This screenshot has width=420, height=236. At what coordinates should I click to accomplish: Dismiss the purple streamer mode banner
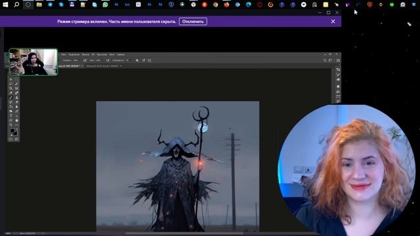pyautogui.click(x=333, y=22)
